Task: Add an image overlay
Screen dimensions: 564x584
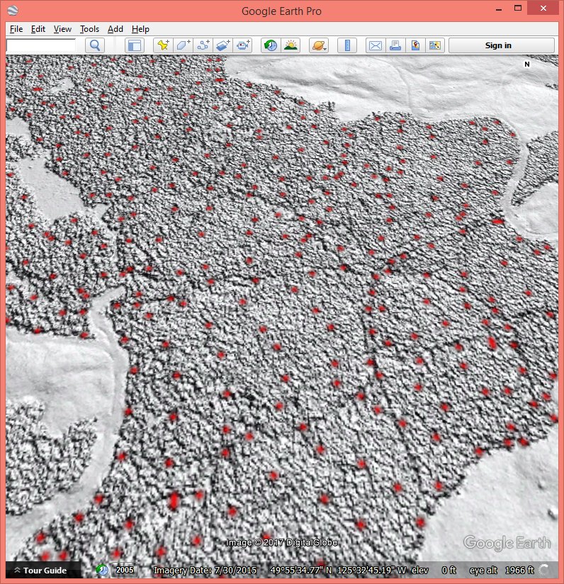Action: (223, 45)
